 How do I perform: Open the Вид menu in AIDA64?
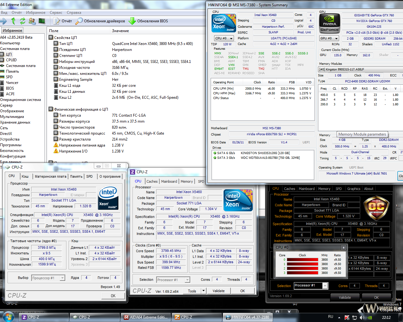[4, 13]
